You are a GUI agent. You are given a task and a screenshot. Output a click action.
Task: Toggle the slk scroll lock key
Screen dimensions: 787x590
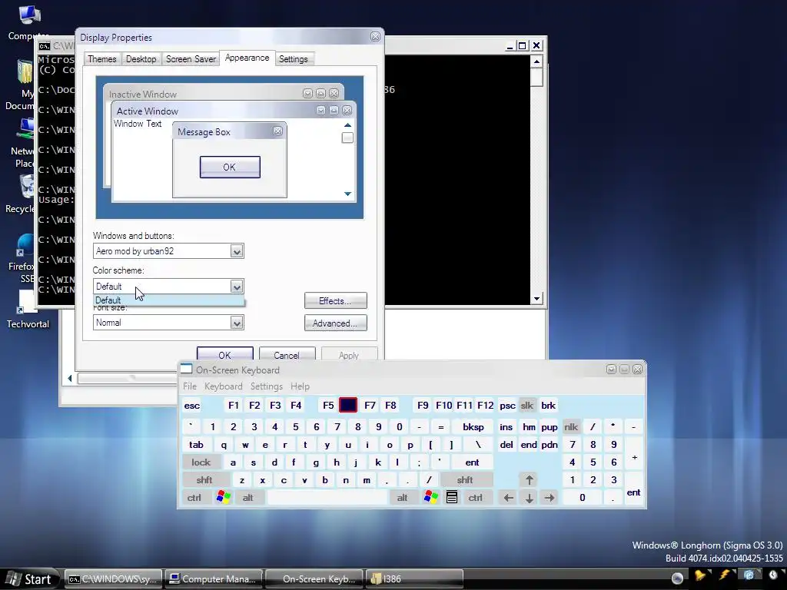pos(527,406)
